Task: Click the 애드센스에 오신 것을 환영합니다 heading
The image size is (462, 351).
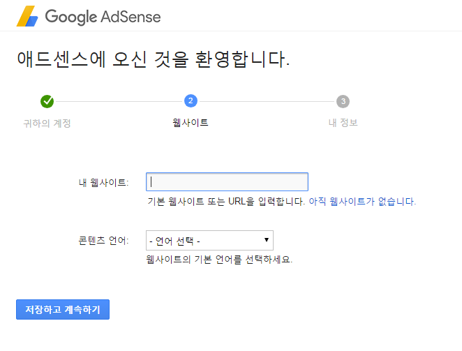Action: tap(154, 59)
